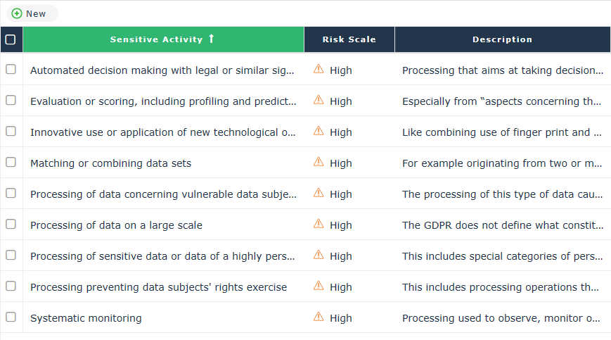Click the green plus icon beside New

click(17, 13)
